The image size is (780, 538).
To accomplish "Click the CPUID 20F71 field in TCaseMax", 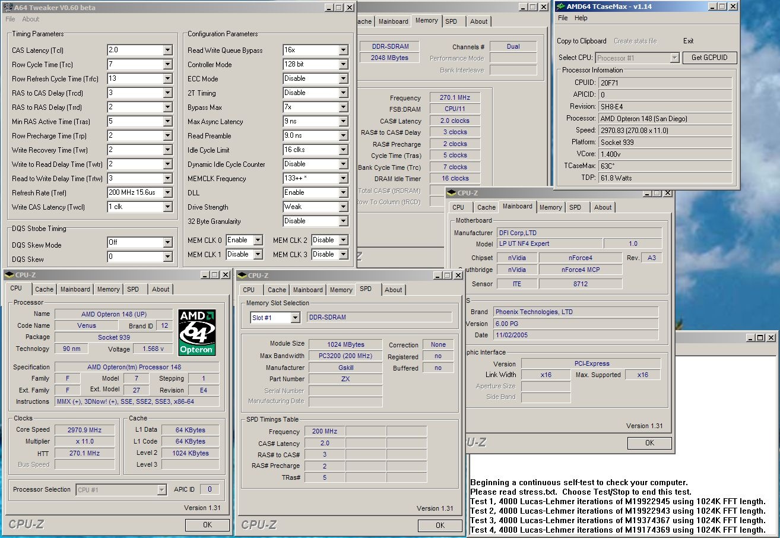I will point(665,83).
